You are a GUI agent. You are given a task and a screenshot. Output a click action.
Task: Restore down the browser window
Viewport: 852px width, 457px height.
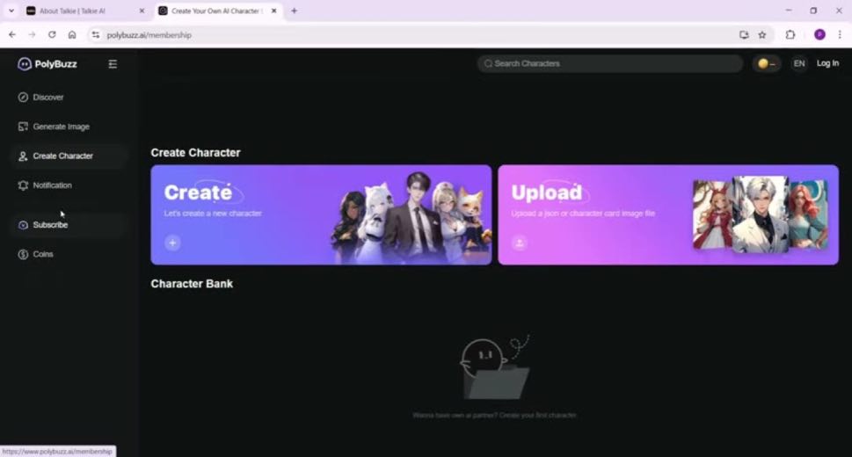point(813,11)
